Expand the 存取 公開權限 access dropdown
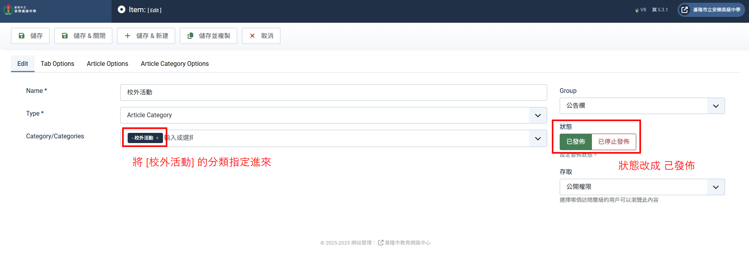The height and width of the screenshot is (263, 749). tap(716, 187)
